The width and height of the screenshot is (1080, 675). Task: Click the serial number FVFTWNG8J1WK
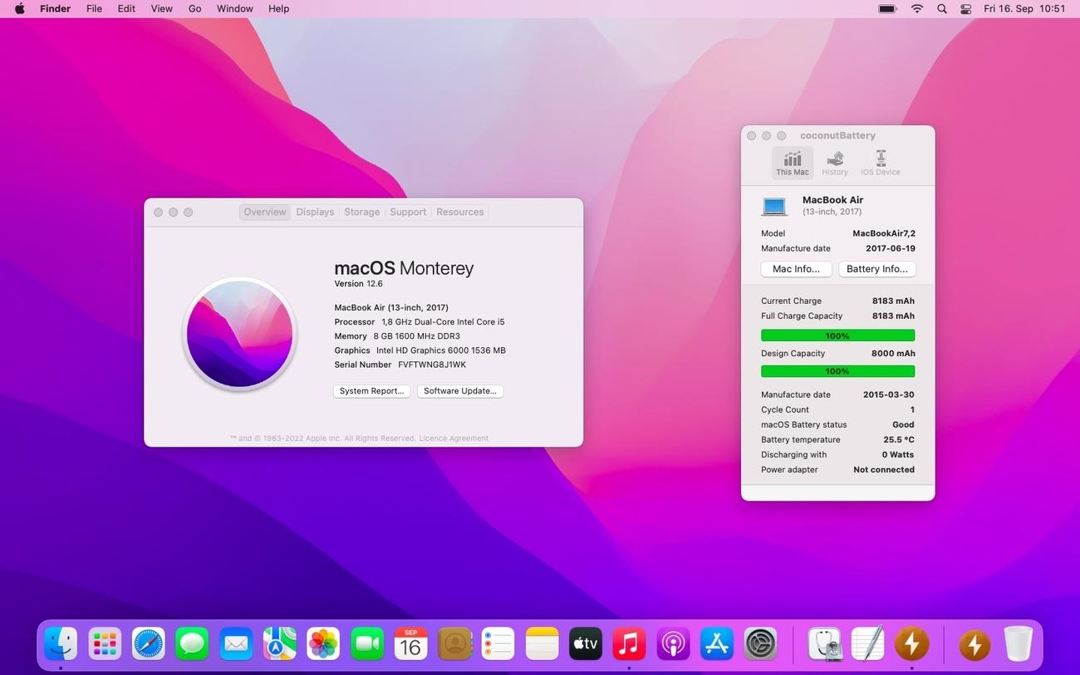[432, 364]
